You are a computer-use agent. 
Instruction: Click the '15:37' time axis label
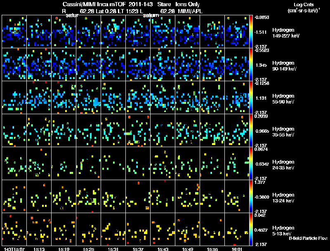tap(138, 249)
